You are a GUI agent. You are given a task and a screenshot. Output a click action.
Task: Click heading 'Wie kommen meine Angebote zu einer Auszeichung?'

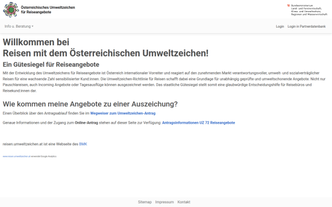(x=90, y=104)
